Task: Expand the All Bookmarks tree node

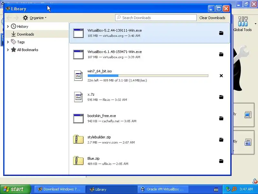Action: [x=8, y=50]
